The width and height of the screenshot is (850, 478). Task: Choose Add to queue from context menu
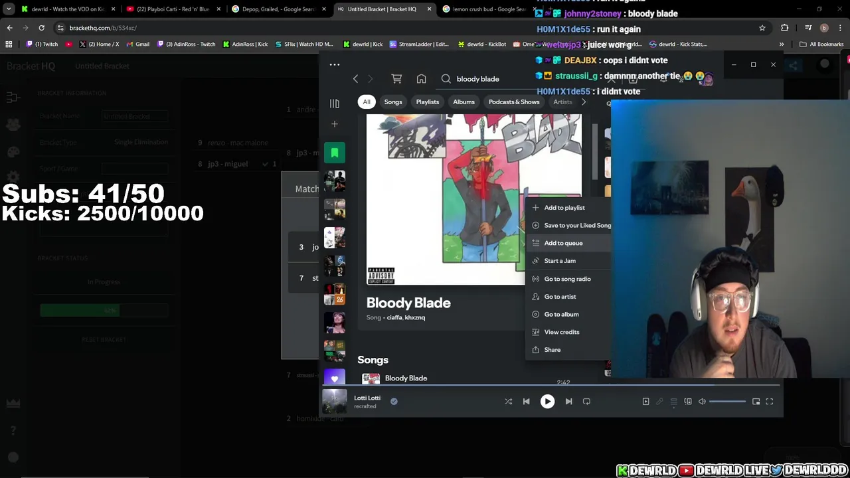point(568,243)
